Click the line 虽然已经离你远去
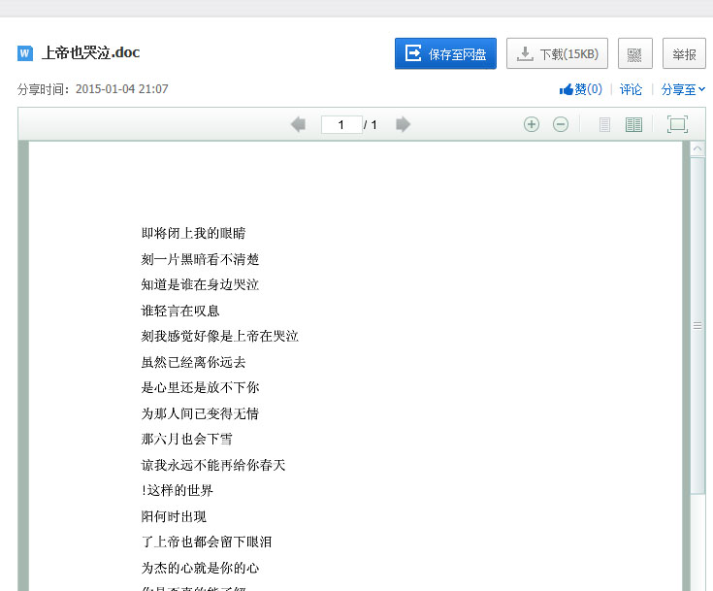The height and width of the screenshot is (591, 713). pos(193,362)
